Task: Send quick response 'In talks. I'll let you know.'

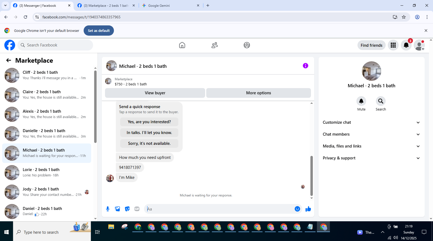Action: click(x=149, y=133)
